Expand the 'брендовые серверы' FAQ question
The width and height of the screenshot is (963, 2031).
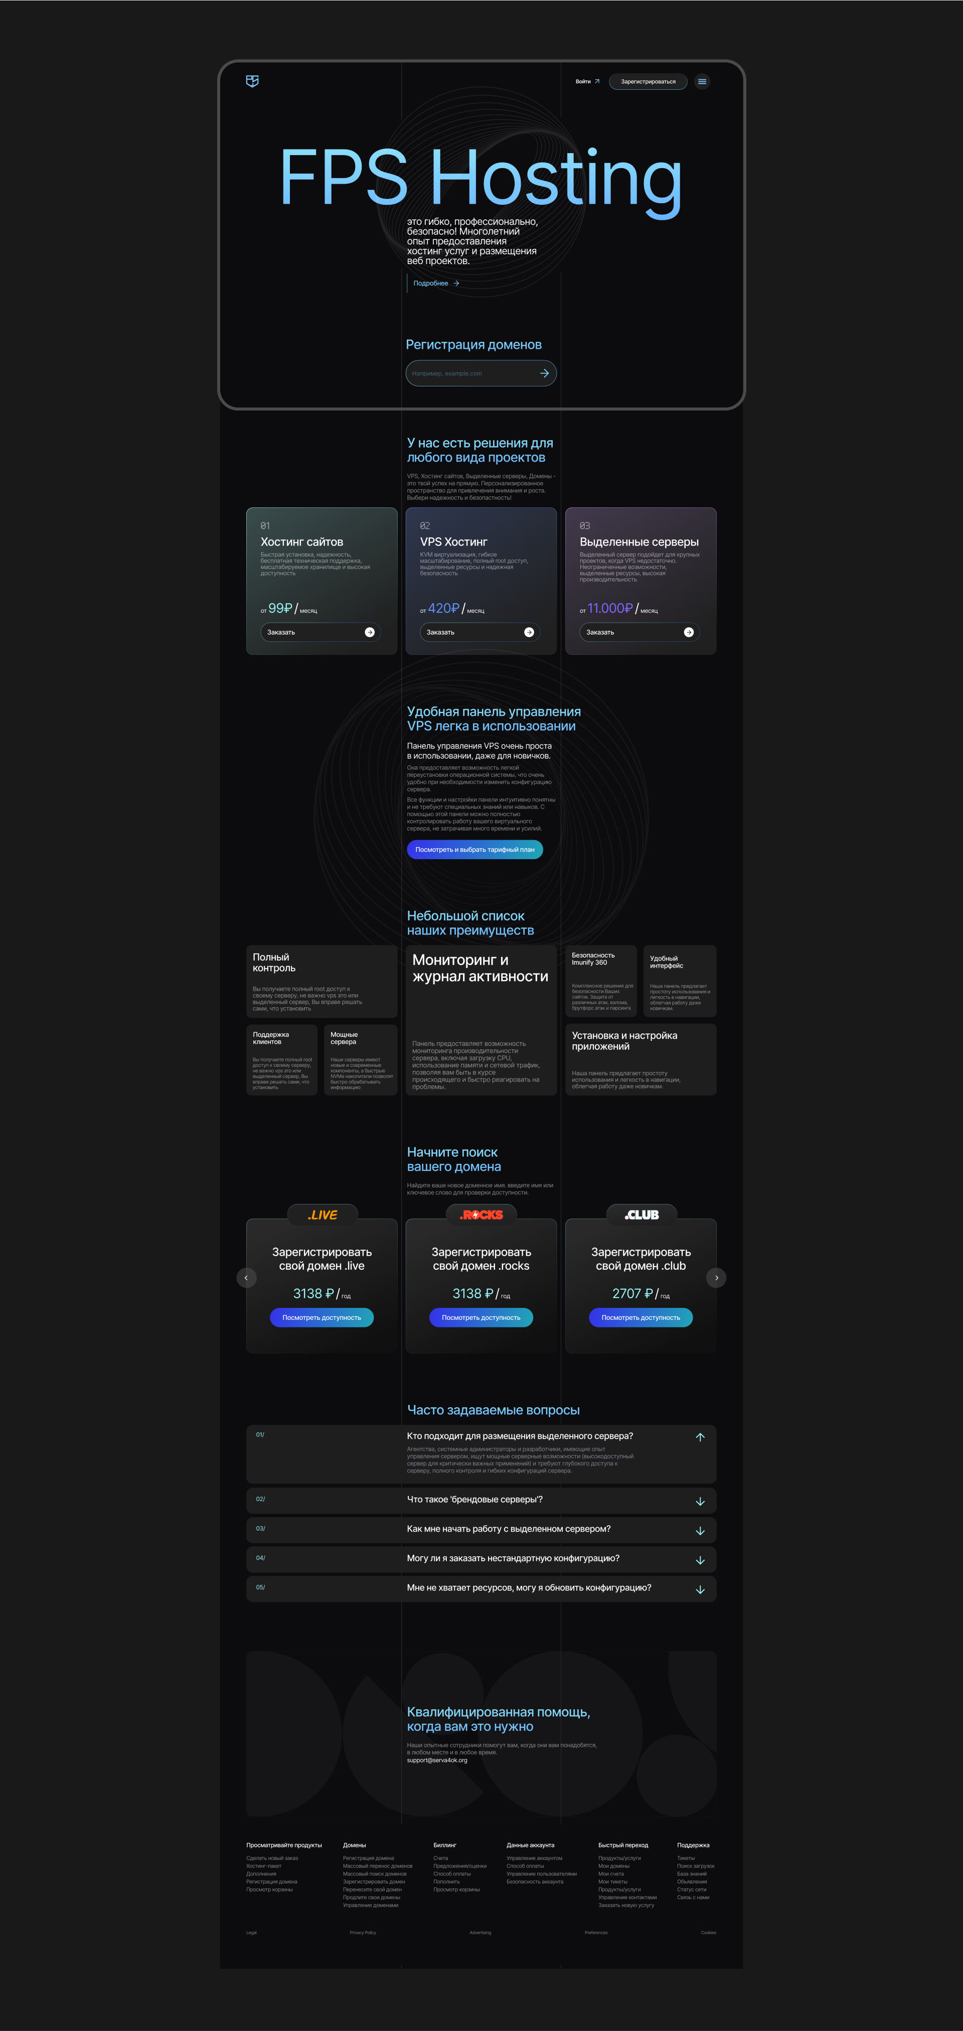700,1501
